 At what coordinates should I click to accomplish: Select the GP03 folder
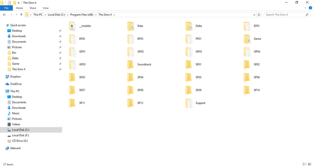(x=194, y=52)
